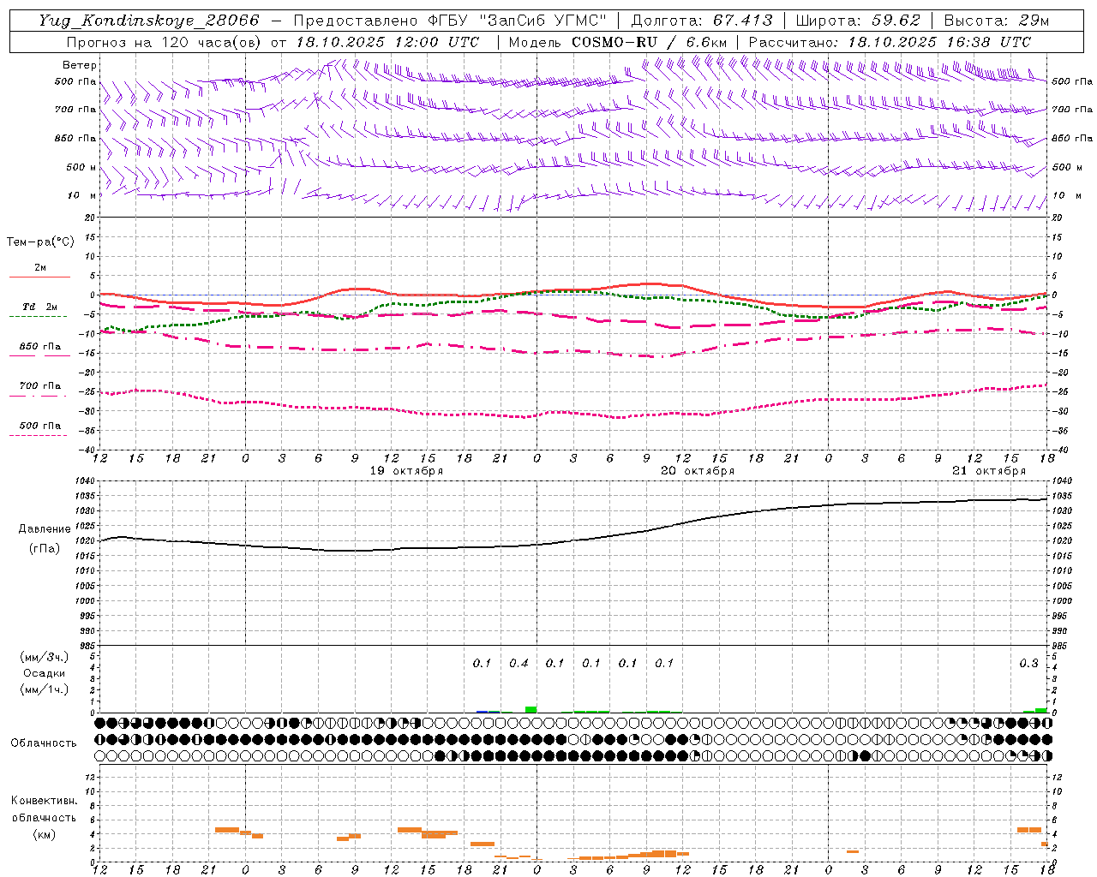
Task: Click the Ветер wind panel label
Action: (80, 65)
